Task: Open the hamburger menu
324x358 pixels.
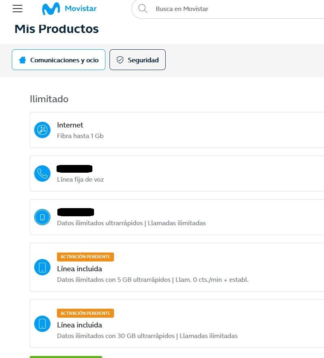Action: tap(18, 9)
